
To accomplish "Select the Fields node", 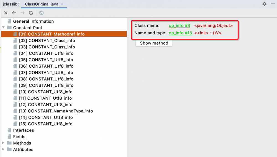I will 19,137.
